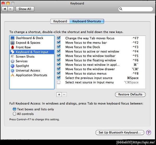
Task: Uncheck Move focus to the Dock
Action: click(59, 47)
